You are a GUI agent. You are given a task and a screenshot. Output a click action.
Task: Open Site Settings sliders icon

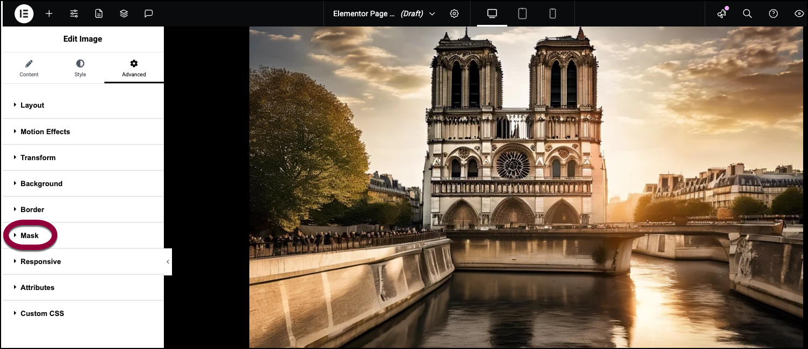point(74,14)
